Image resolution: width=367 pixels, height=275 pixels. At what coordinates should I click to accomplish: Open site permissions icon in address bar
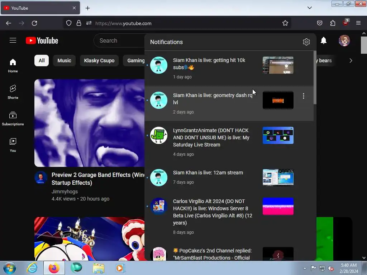[89, 23]
